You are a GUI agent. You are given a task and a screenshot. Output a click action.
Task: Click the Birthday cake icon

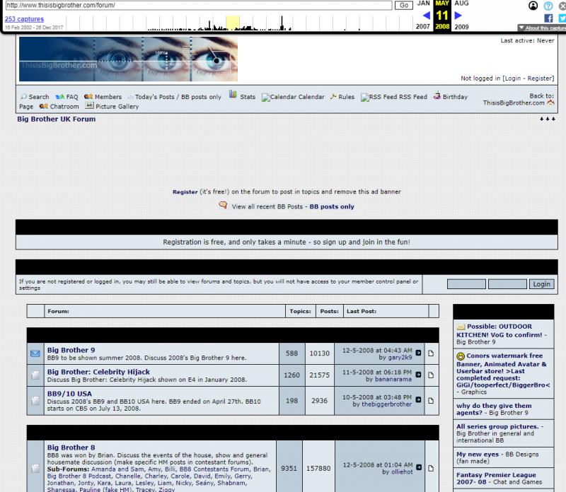(437, 96)
